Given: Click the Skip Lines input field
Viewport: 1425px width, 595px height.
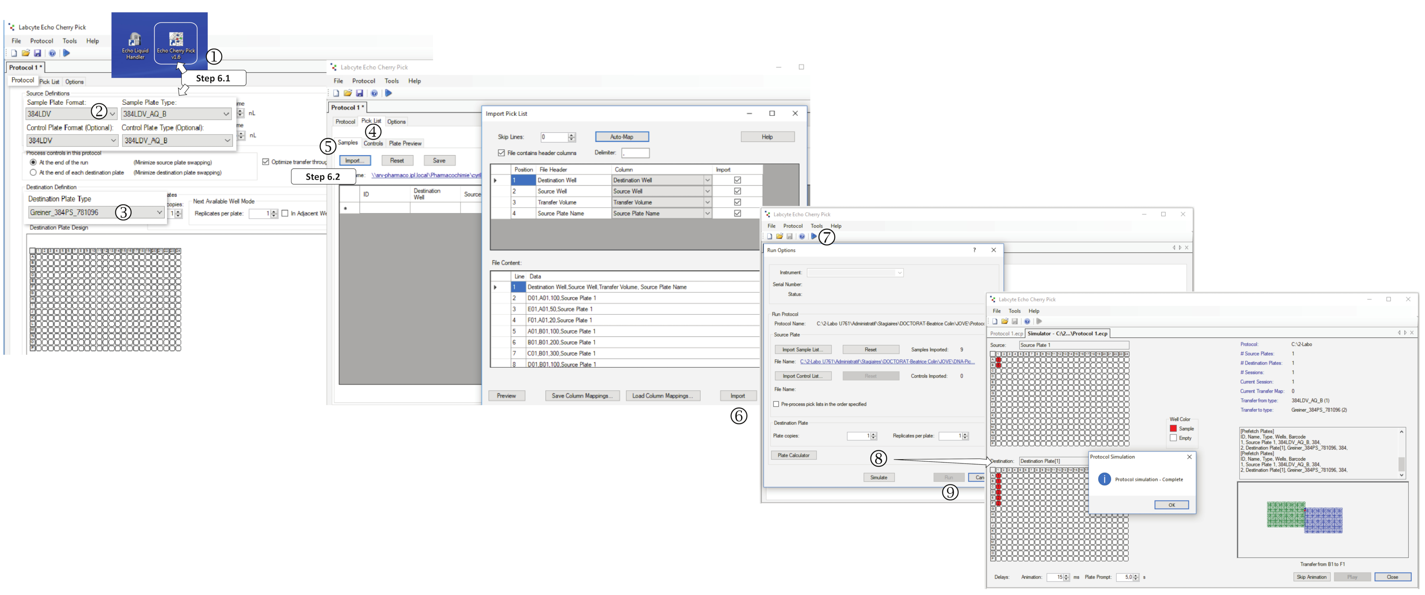Looking at the screenshot, I should (554, 137).
